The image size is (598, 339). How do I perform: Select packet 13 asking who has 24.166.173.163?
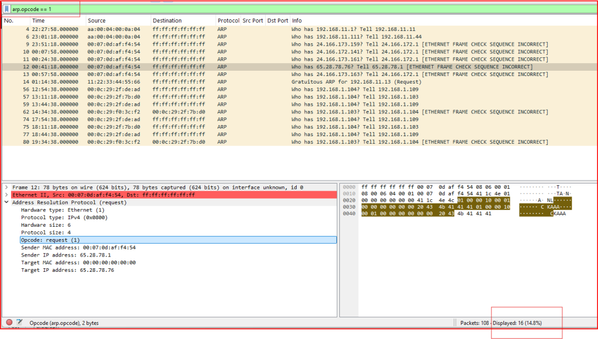pyautogui.click(x=300, y=74)
